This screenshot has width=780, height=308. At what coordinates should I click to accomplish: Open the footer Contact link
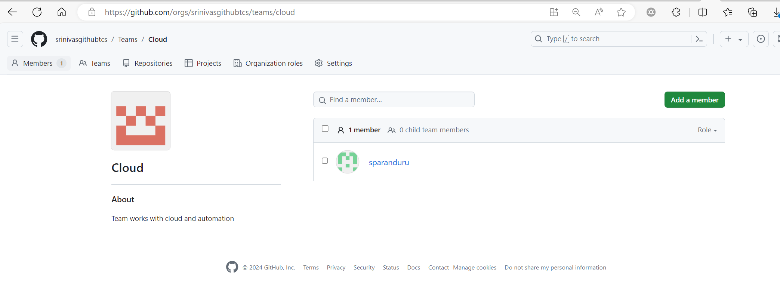tap(438, 268)
